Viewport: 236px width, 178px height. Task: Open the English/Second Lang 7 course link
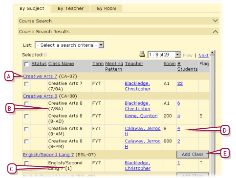[x=48, y=155]
